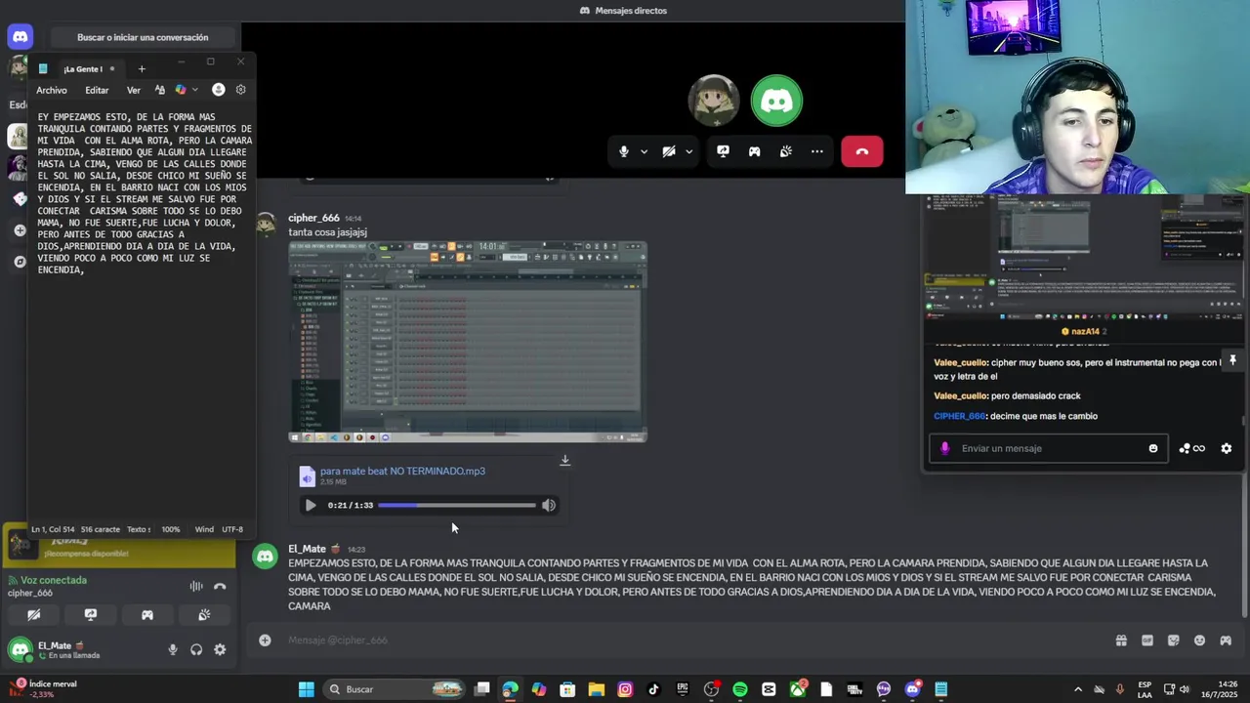Open microphone device options arrow in call bar
The height and width of the screenshot is (703, 1250).
click(x=644, y=151)
